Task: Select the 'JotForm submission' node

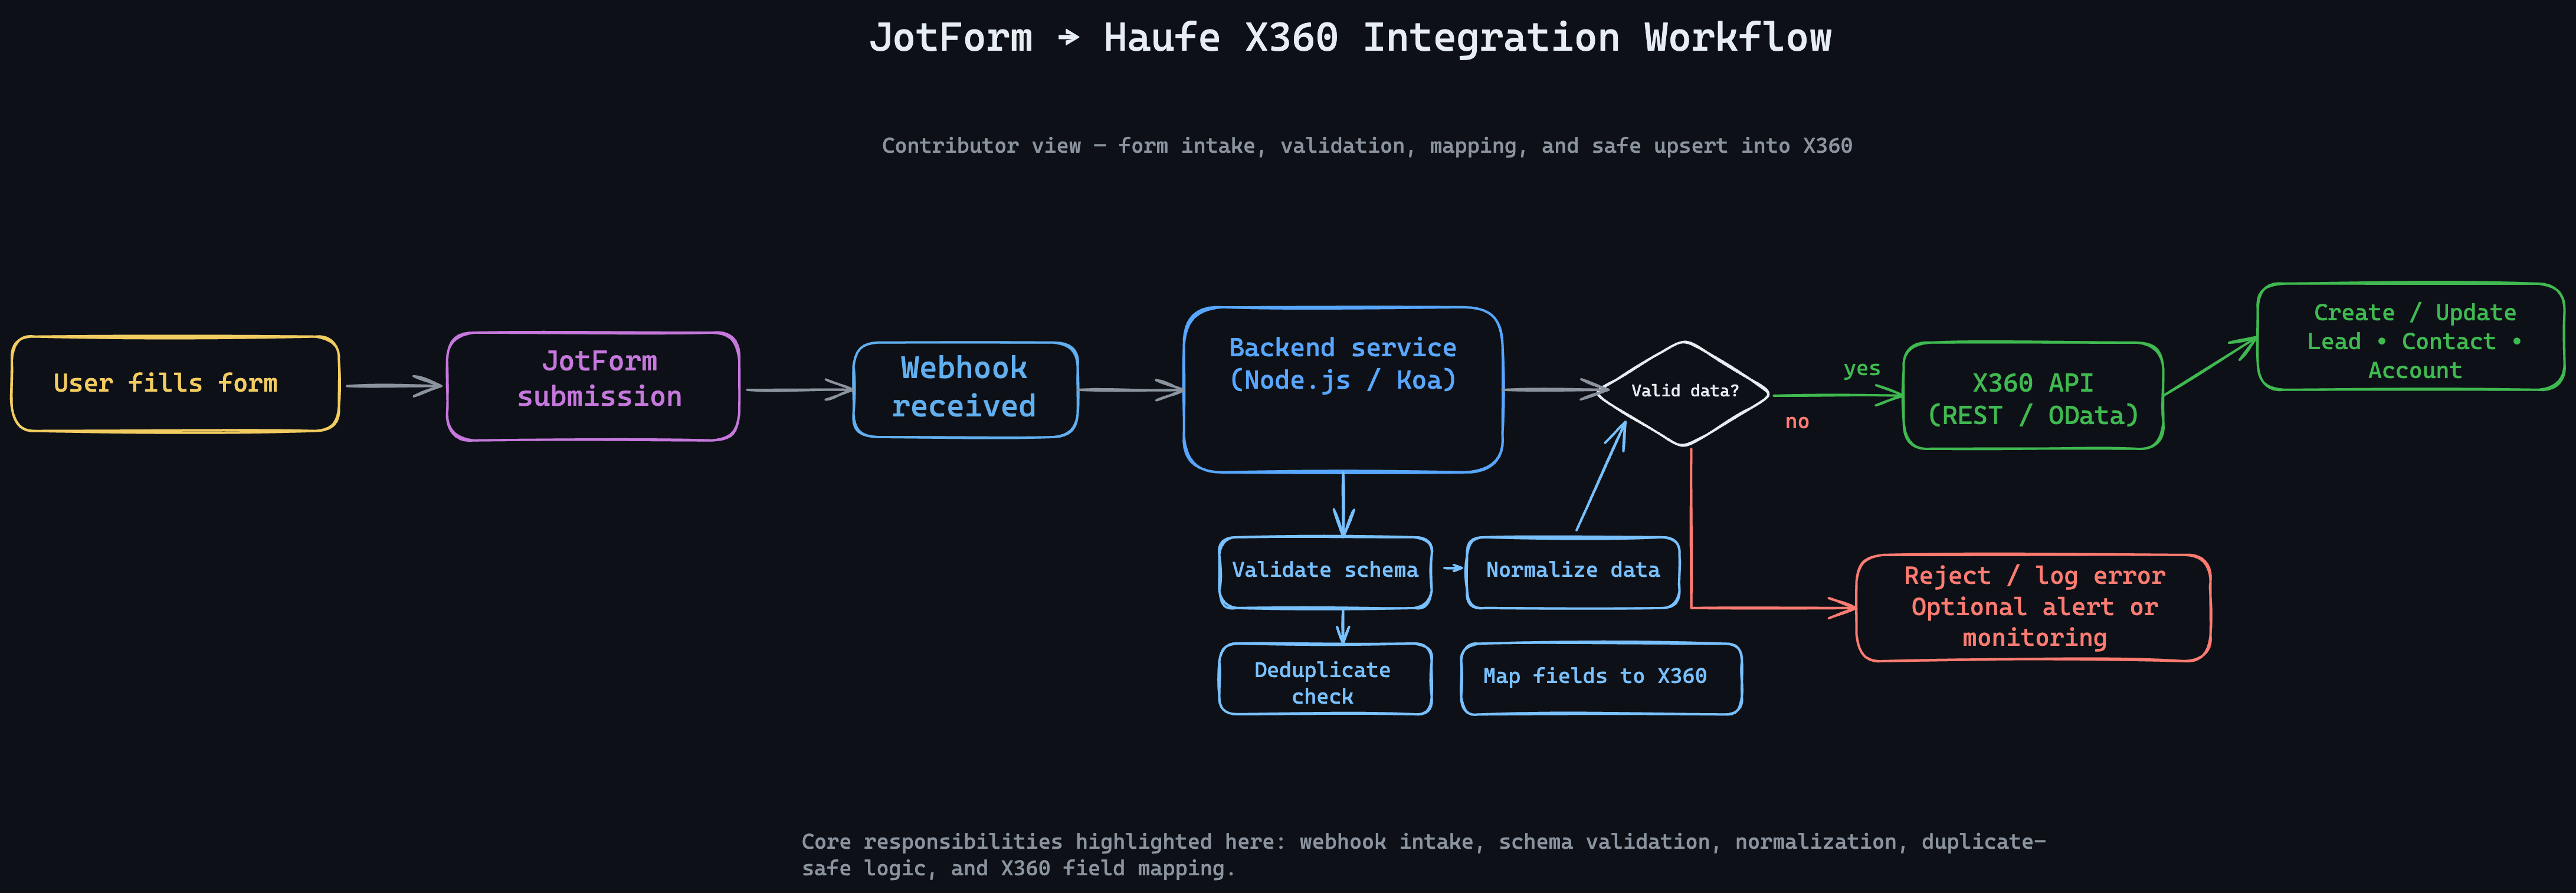Action: [x=593, y=386]
